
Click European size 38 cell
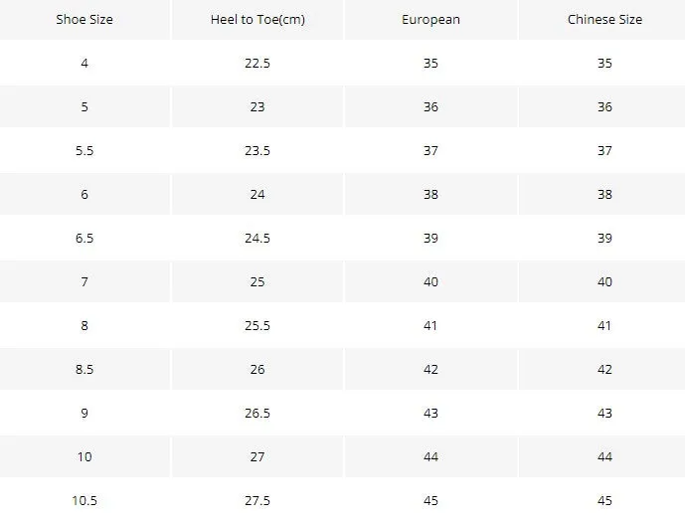pyautogui.click(x=430, y=195)
